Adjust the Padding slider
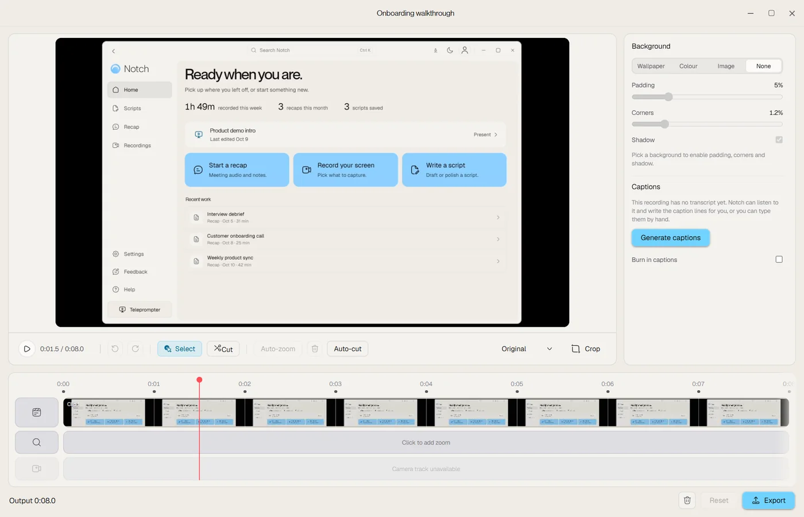 707,97
